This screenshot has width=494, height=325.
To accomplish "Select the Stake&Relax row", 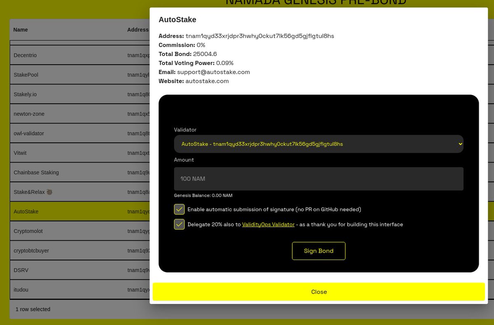I will pos(79,192).
